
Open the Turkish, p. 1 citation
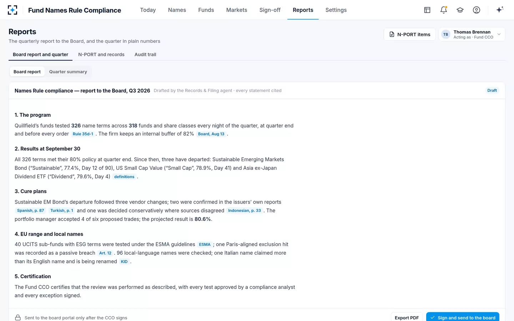tap(62, 211)
